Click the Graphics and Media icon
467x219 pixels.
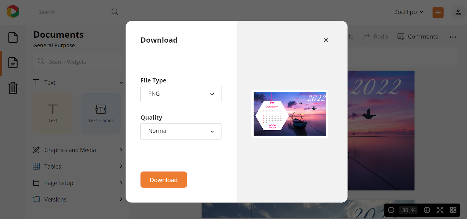point(36,150)
